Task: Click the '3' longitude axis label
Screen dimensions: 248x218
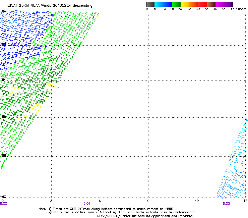Action: coord(51,201)
